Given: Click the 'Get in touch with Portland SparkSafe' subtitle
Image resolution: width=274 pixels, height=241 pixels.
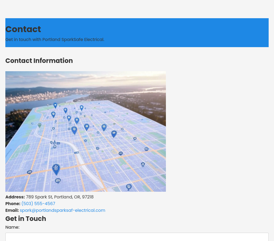Looking at the screenshot, I should (55, 40).
